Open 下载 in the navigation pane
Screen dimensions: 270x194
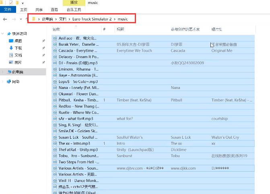(x=18, y=48)
